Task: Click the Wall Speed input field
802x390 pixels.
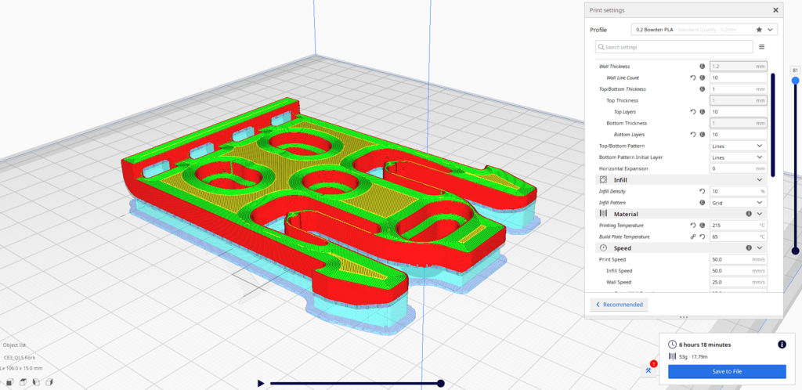Action: (738, 282)
